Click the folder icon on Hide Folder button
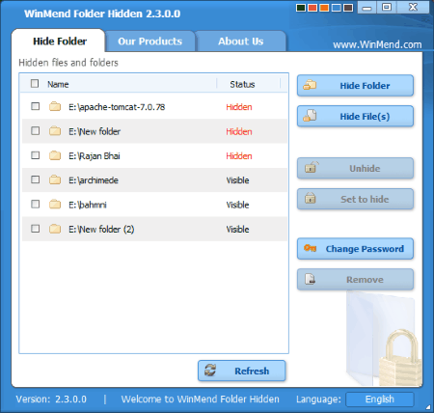 [x=310, y=85]
